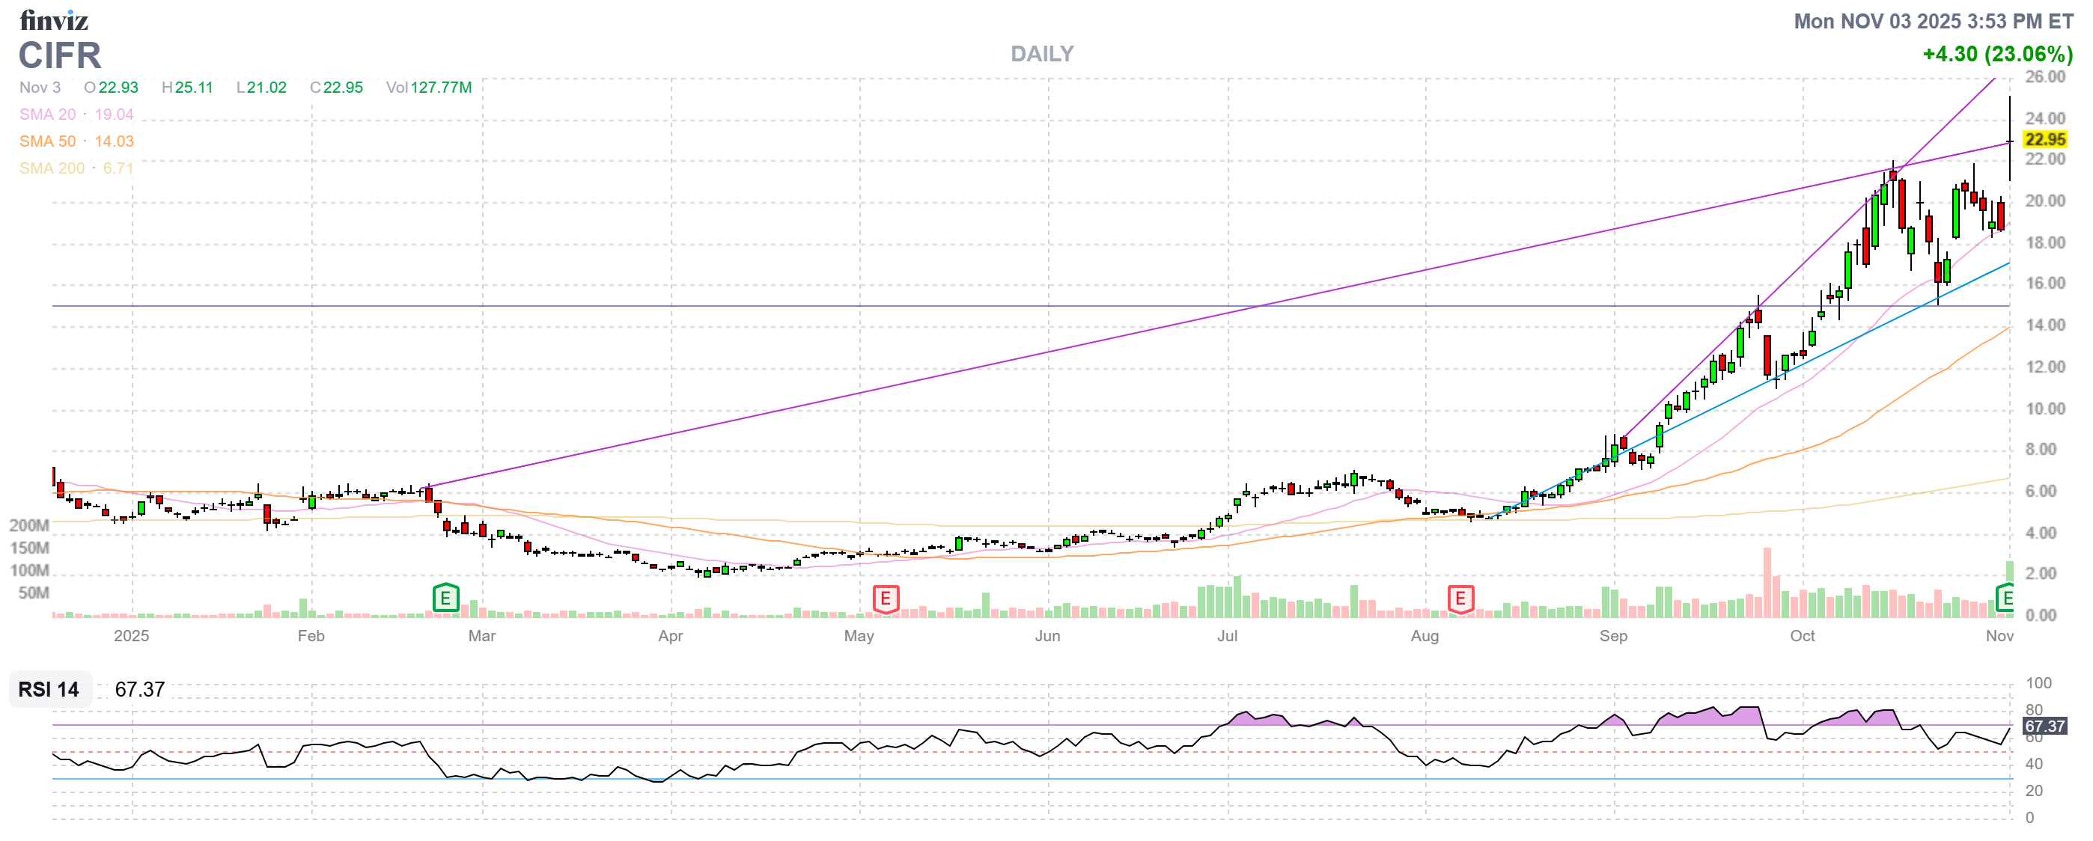Click the green earnings marker before March
The height and width of the screenshot is (841, 2093).
[445, 599]
